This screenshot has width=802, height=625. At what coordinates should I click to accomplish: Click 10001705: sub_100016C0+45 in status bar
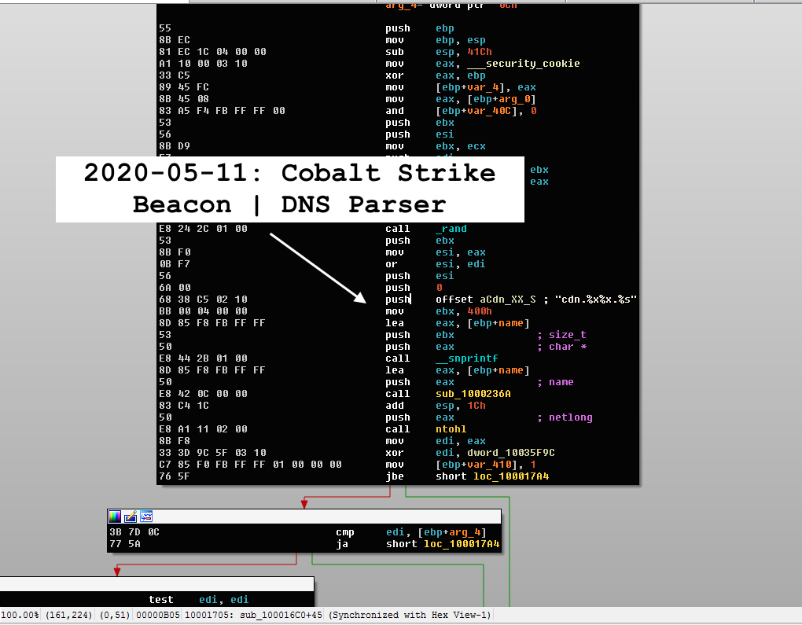[253, 615]
